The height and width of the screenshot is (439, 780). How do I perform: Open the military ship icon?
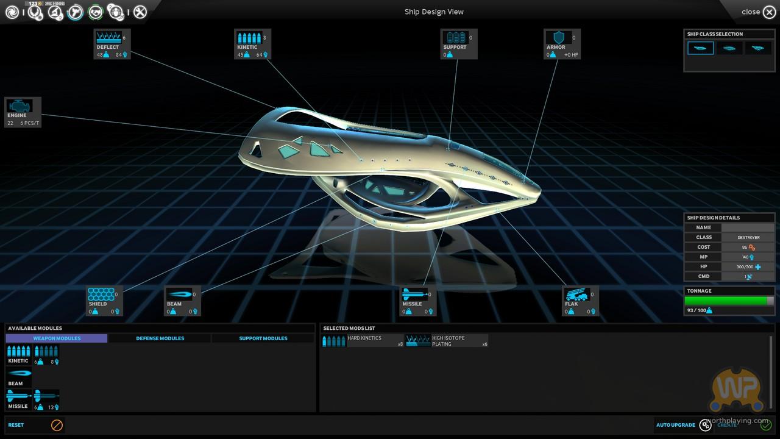[x=75, y=12]
